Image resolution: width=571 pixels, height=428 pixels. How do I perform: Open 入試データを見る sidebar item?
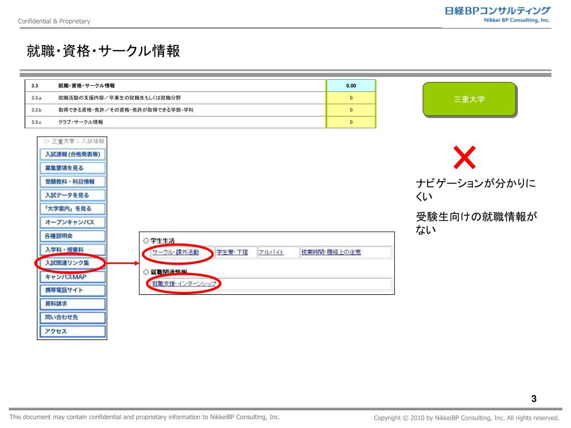click(72, 195)
